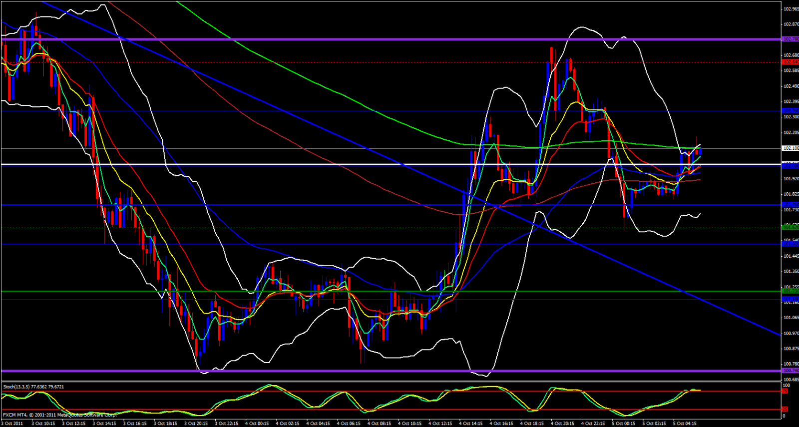The width and height of the screenshot is (799, 427).
Task: Click the purple 102.780 price label
Action: tap(790, 39)
